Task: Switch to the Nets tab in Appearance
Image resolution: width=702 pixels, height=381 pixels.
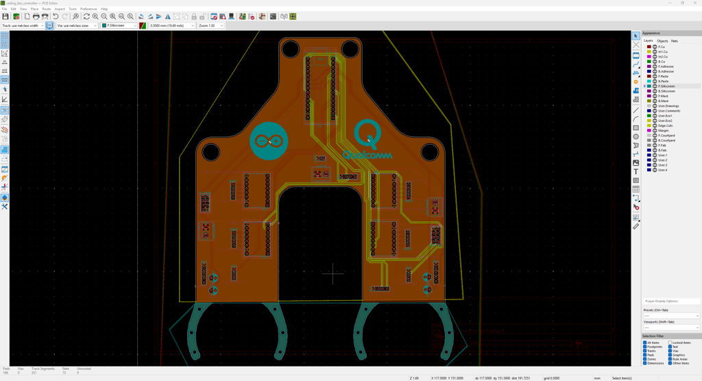Action: [675, 40]
